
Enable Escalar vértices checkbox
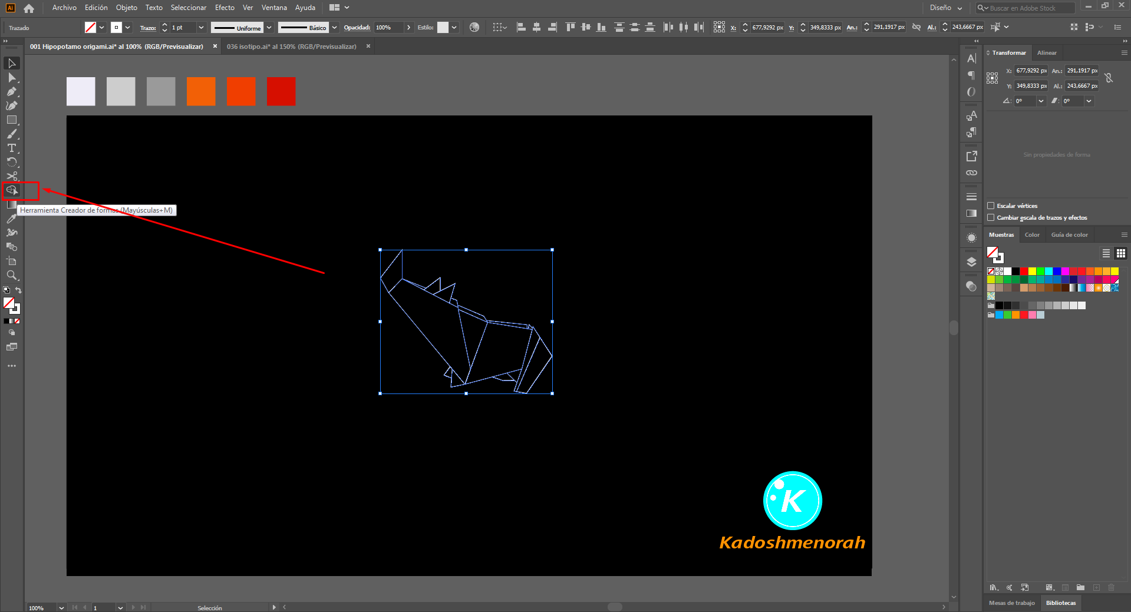pyautogui.click(x=991, y=206)
